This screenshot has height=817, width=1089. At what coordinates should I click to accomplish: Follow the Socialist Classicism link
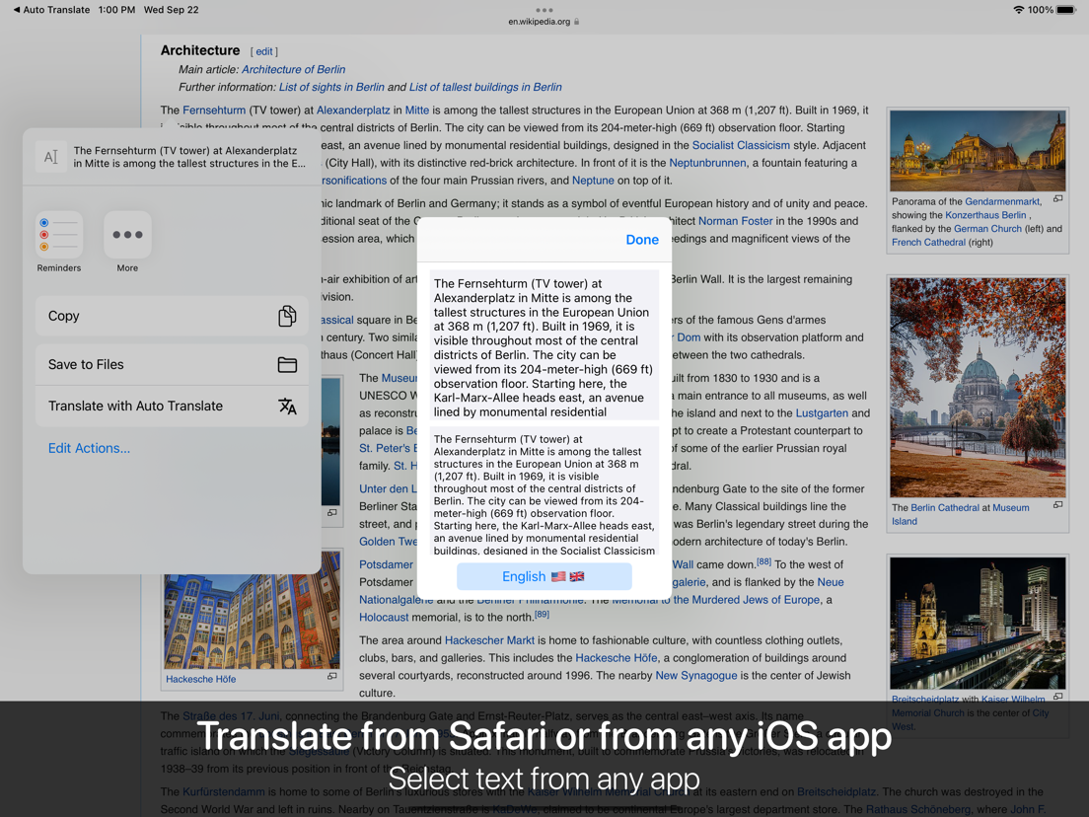(x=741, y=145)
